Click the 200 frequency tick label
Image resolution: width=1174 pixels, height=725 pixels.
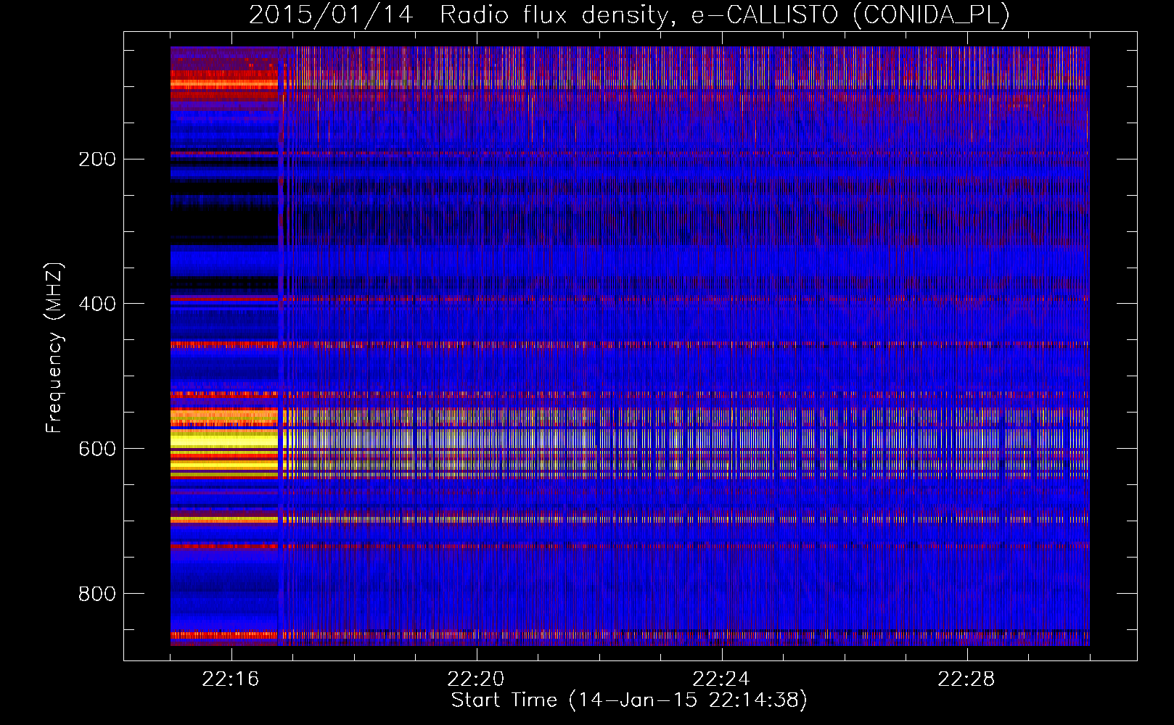[x=97, y=159]
